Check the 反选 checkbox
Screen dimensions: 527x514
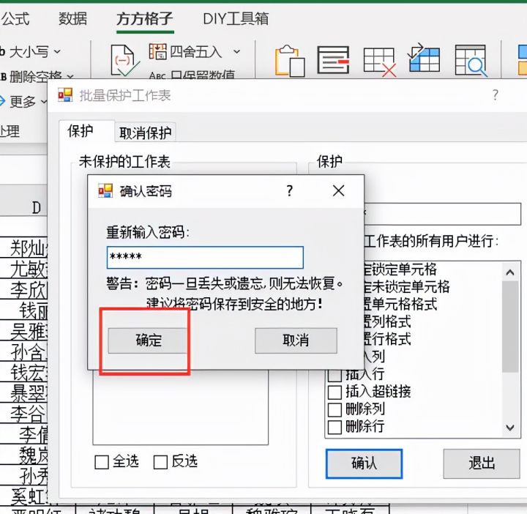[160, 462]
